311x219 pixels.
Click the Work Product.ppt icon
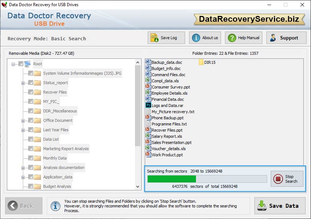pyautogui.click(x=148, y=154)
